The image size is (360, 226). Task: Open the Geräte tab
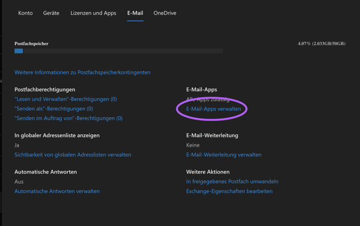point(51,13)
